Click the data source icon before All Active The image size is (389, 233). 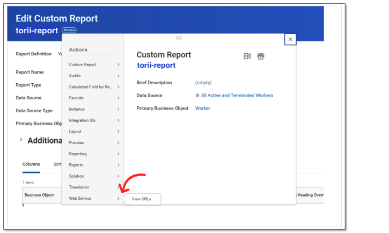pyautogui.click(x=197, y=96)
